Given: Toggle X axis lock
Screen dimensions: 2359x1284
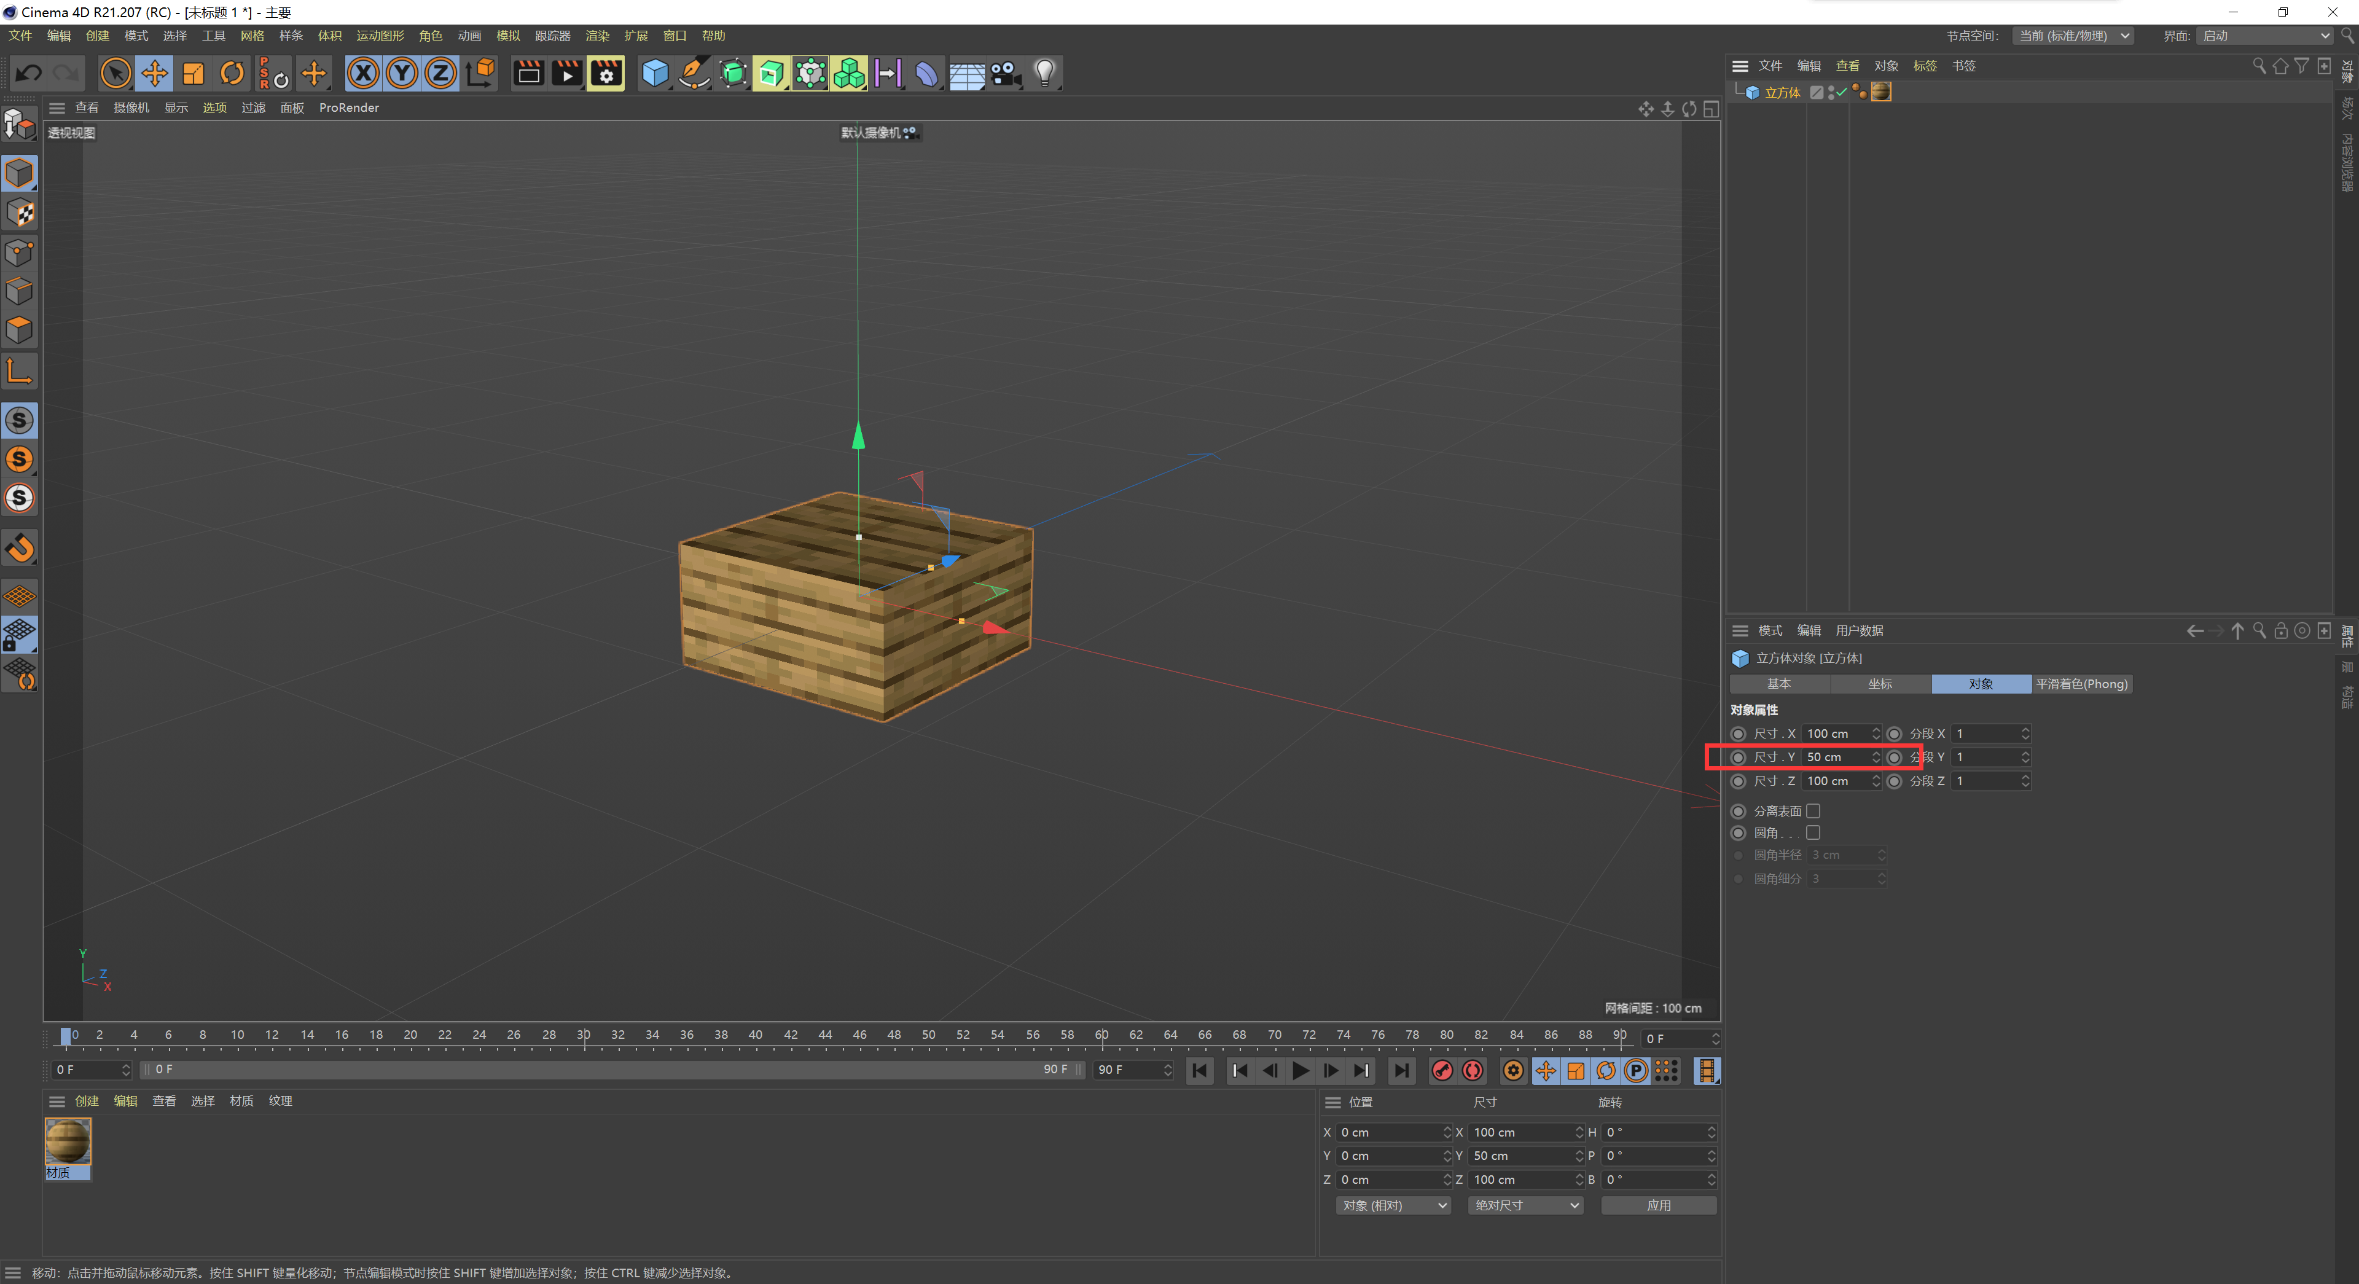Looking at the screenshot, I should 364,73.
